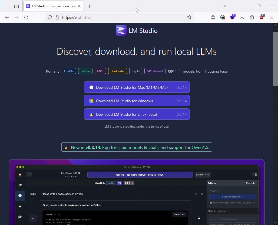Click folder icon in screenshot sidebar

tap(20, 217)
